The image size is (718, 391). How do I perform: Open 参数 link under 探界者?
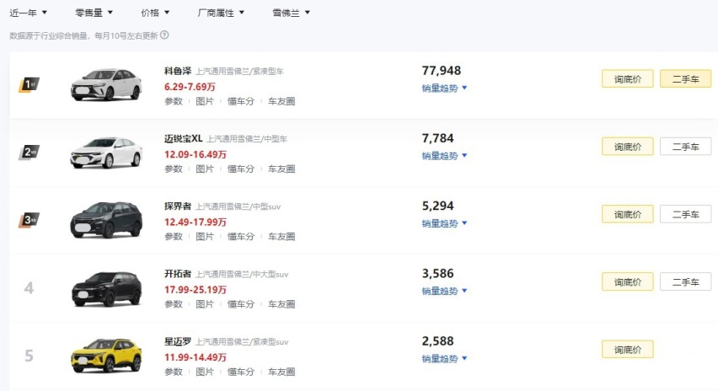174,237
